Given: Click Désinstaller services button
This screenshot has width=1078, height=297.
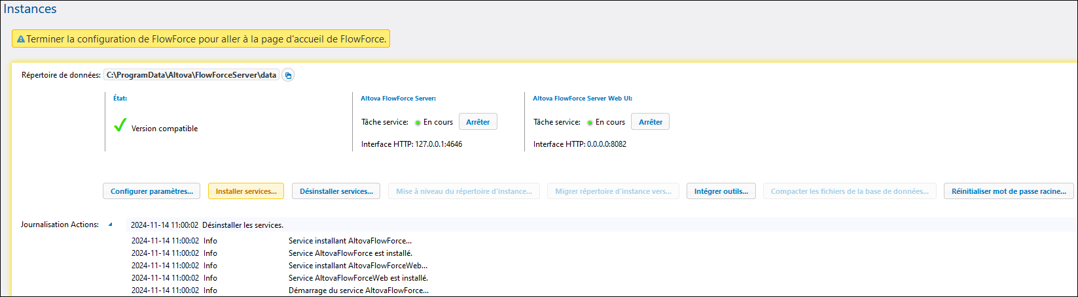Looking at the screenshot, I should (x=336, y=191).
